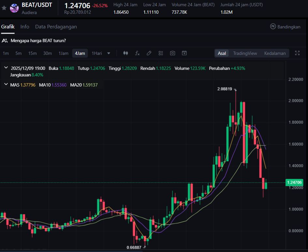
Task: Click the Bandingkan compare icon
Action: point(273,26)
